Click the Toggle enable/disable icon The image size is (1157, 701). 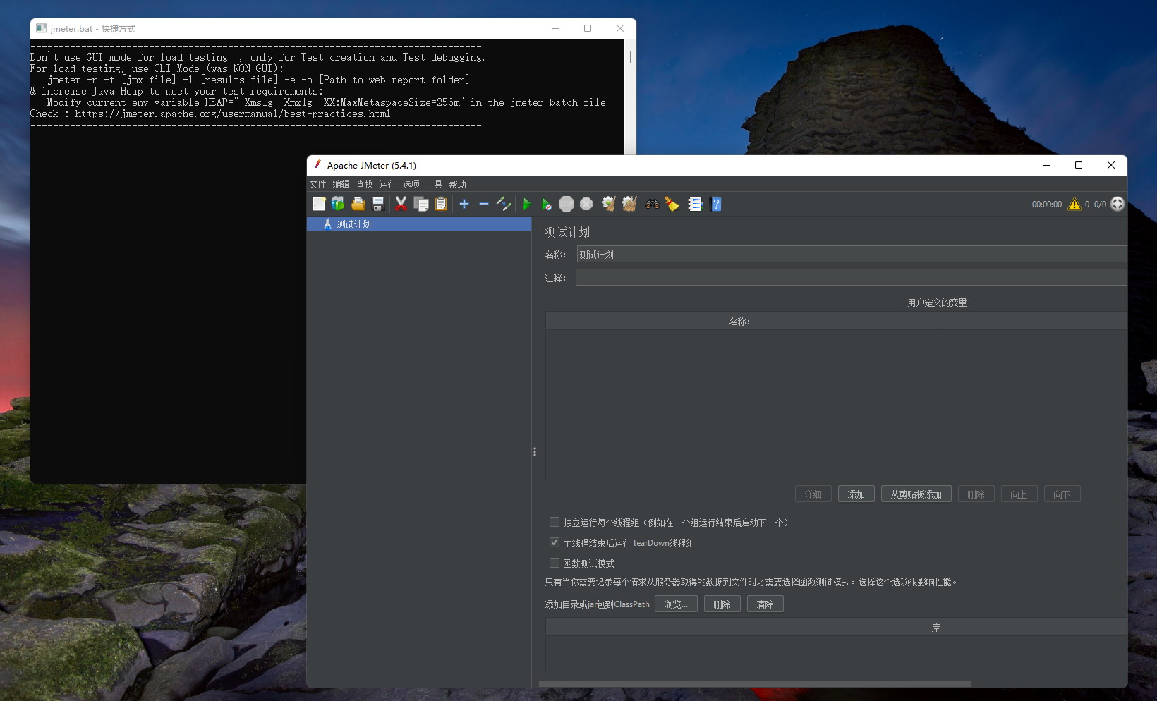coord(504,204)
